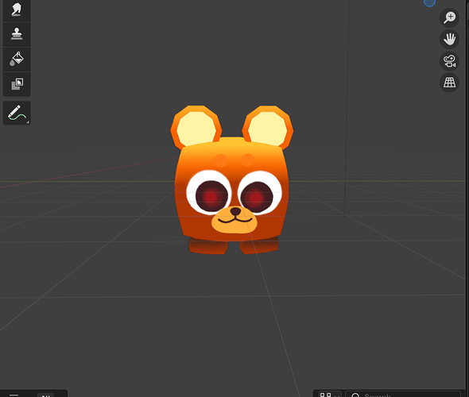
Task: Click the bear's right inner ear
Action: (267, 129)
